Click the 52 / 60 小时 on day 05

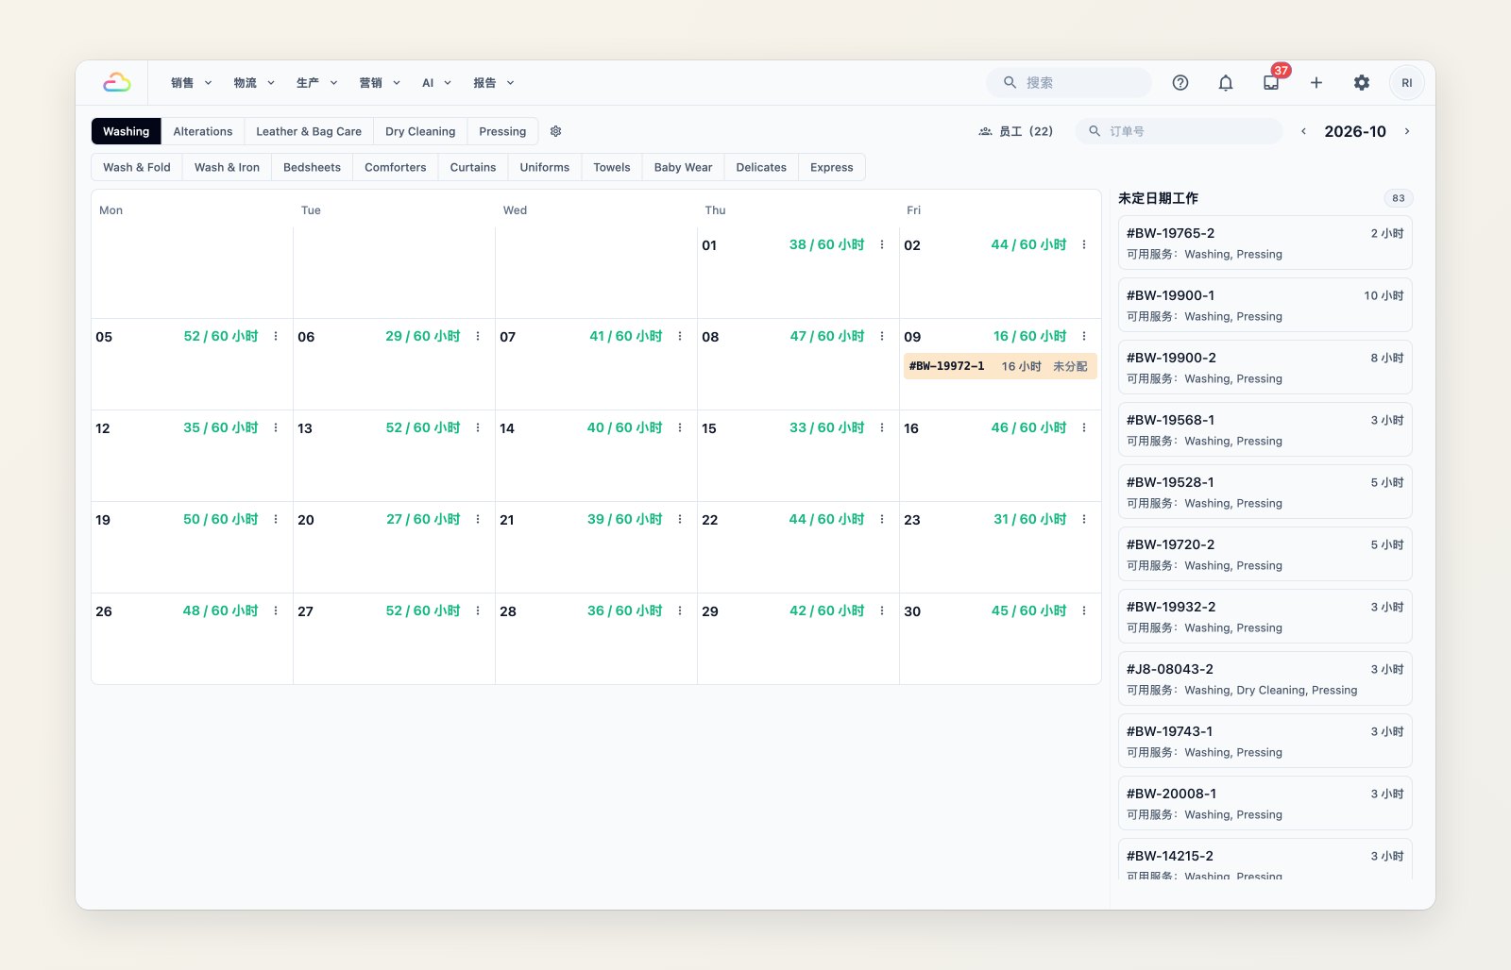[221, 336]
